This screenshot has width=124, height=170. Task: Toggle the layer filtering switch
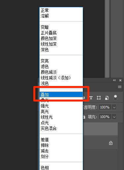(115, 98)
